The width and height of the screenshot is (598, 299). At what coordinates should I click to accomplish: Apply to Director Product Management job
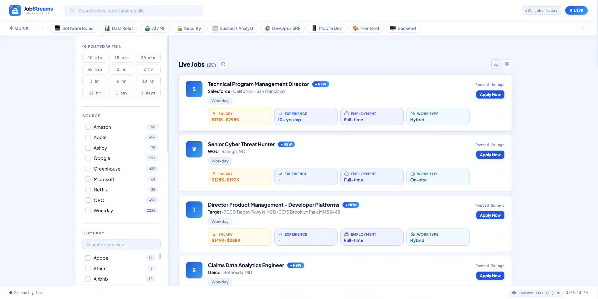490,215
